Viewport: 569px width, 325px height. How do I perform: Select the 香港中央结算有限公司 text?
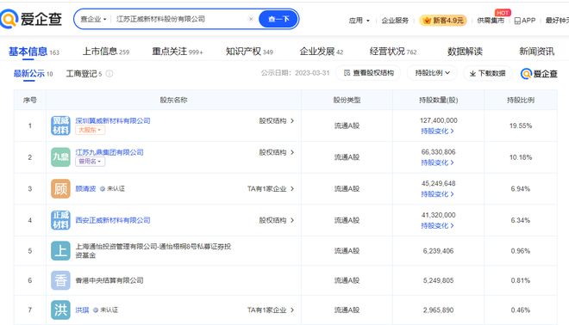click(x=109, y=280)
